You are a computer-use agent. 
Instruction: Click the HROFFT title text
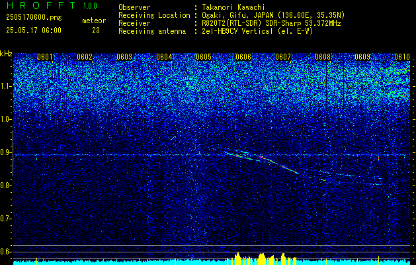coord(41,5)
